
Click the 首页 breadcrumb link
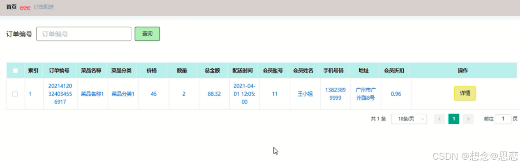point(12,7)
